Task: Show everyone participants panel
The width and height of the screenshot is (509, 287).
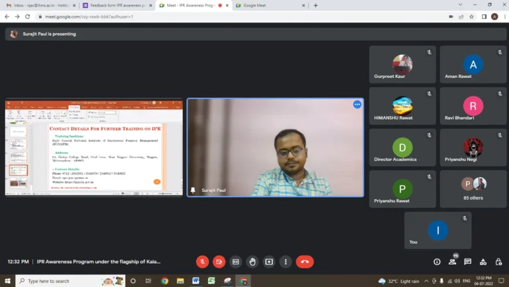Action: [x=452, y=262]
